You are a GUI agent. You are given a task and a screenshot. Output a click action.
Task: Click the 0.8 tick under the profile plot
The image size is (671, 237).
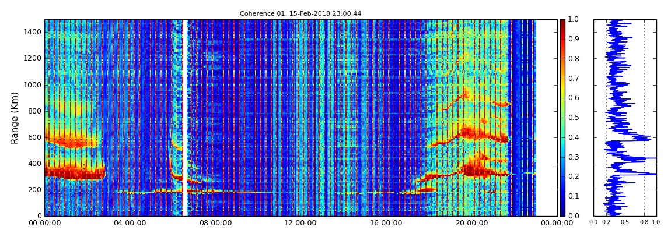[x=644, y=222]
